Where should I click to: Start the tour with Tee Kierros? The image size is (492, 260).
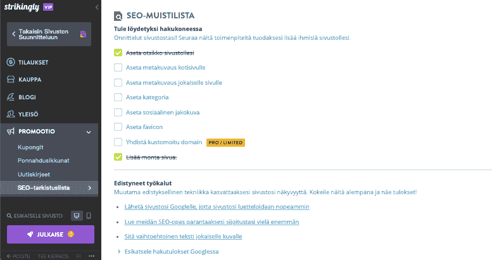[x=53, y=256]
